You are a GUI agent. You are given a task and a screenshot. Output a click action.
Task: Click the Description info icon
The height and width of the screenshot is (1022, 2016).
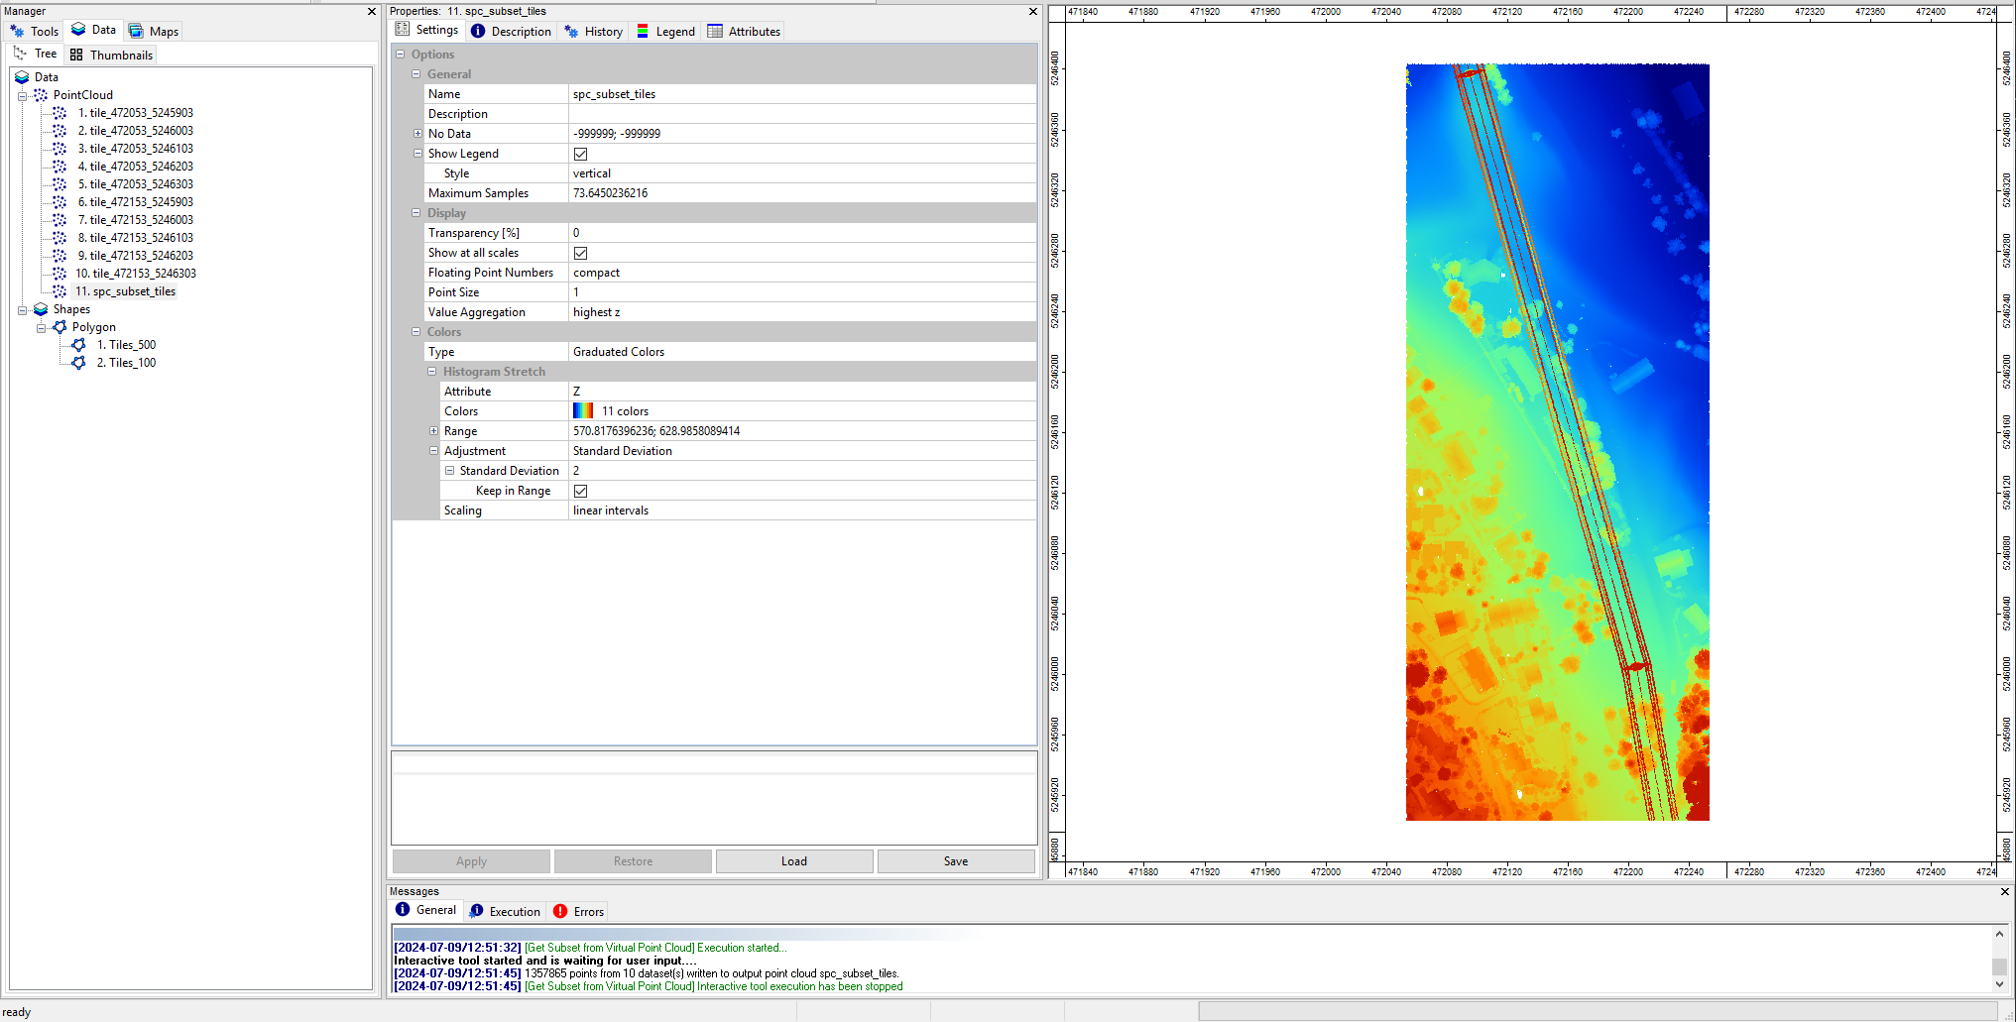coord(478,31)
